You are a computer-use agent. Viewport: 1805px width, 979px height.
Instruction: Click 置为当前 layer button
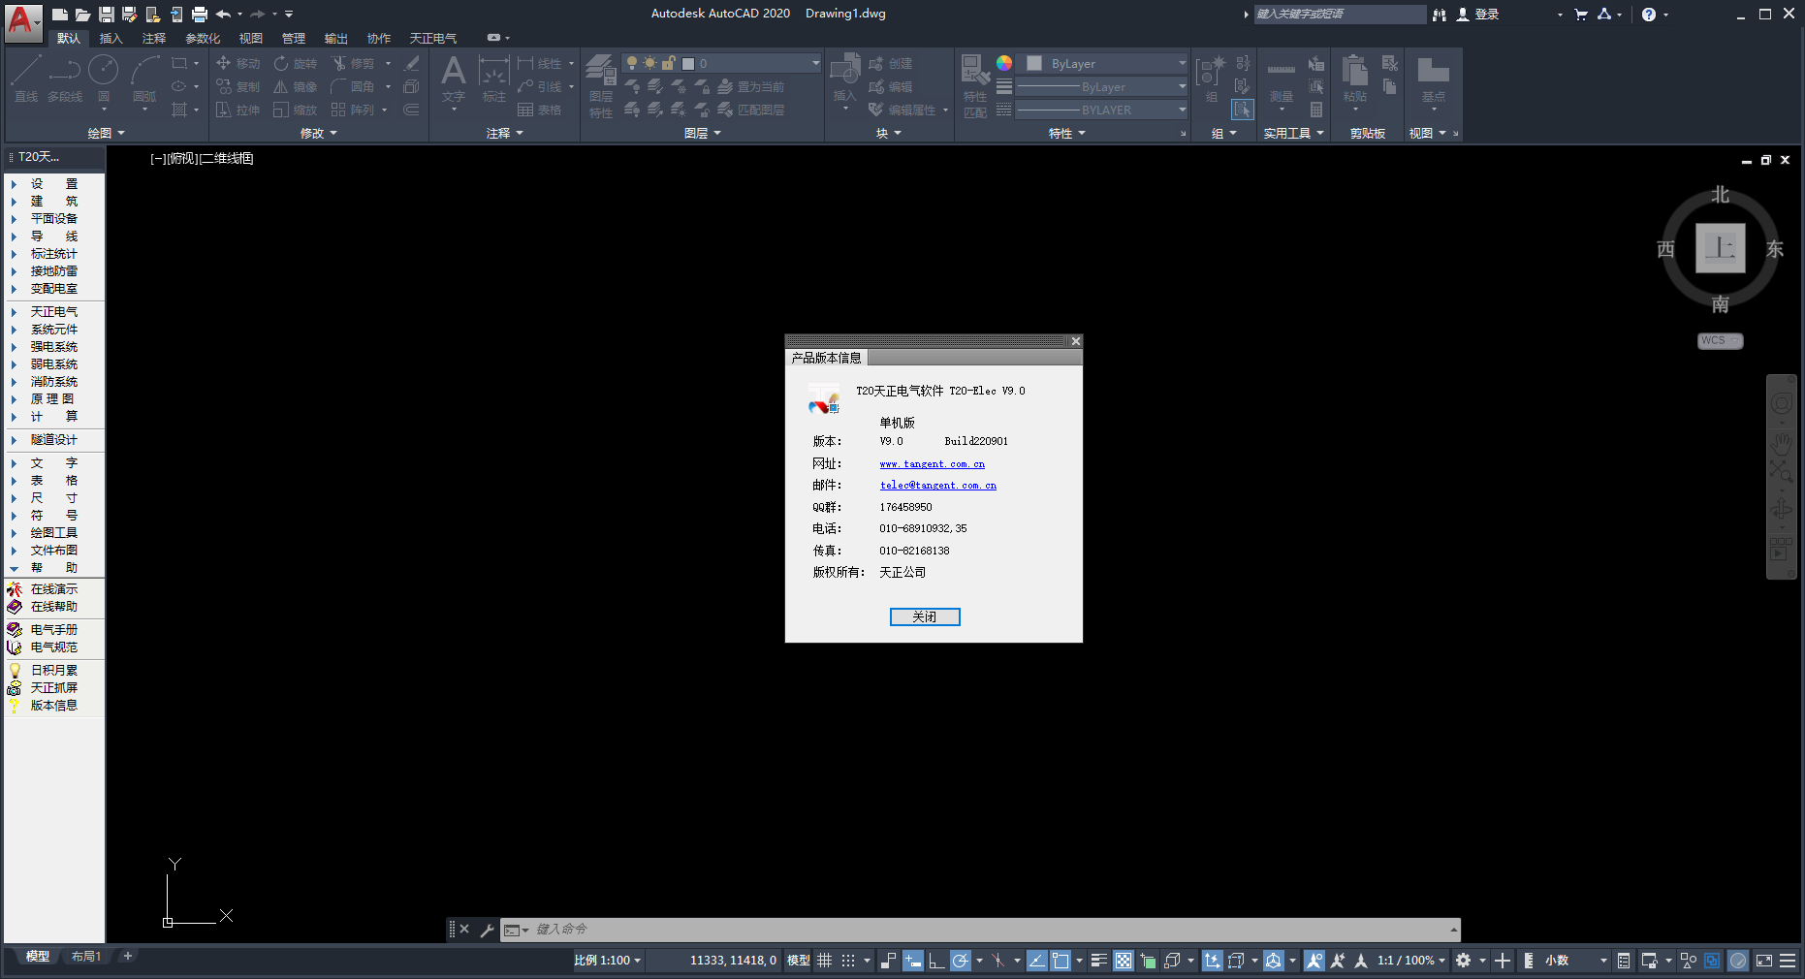tap(750, 86)
